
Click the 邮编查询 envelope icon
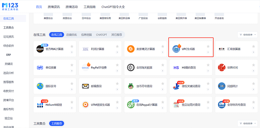86,86
